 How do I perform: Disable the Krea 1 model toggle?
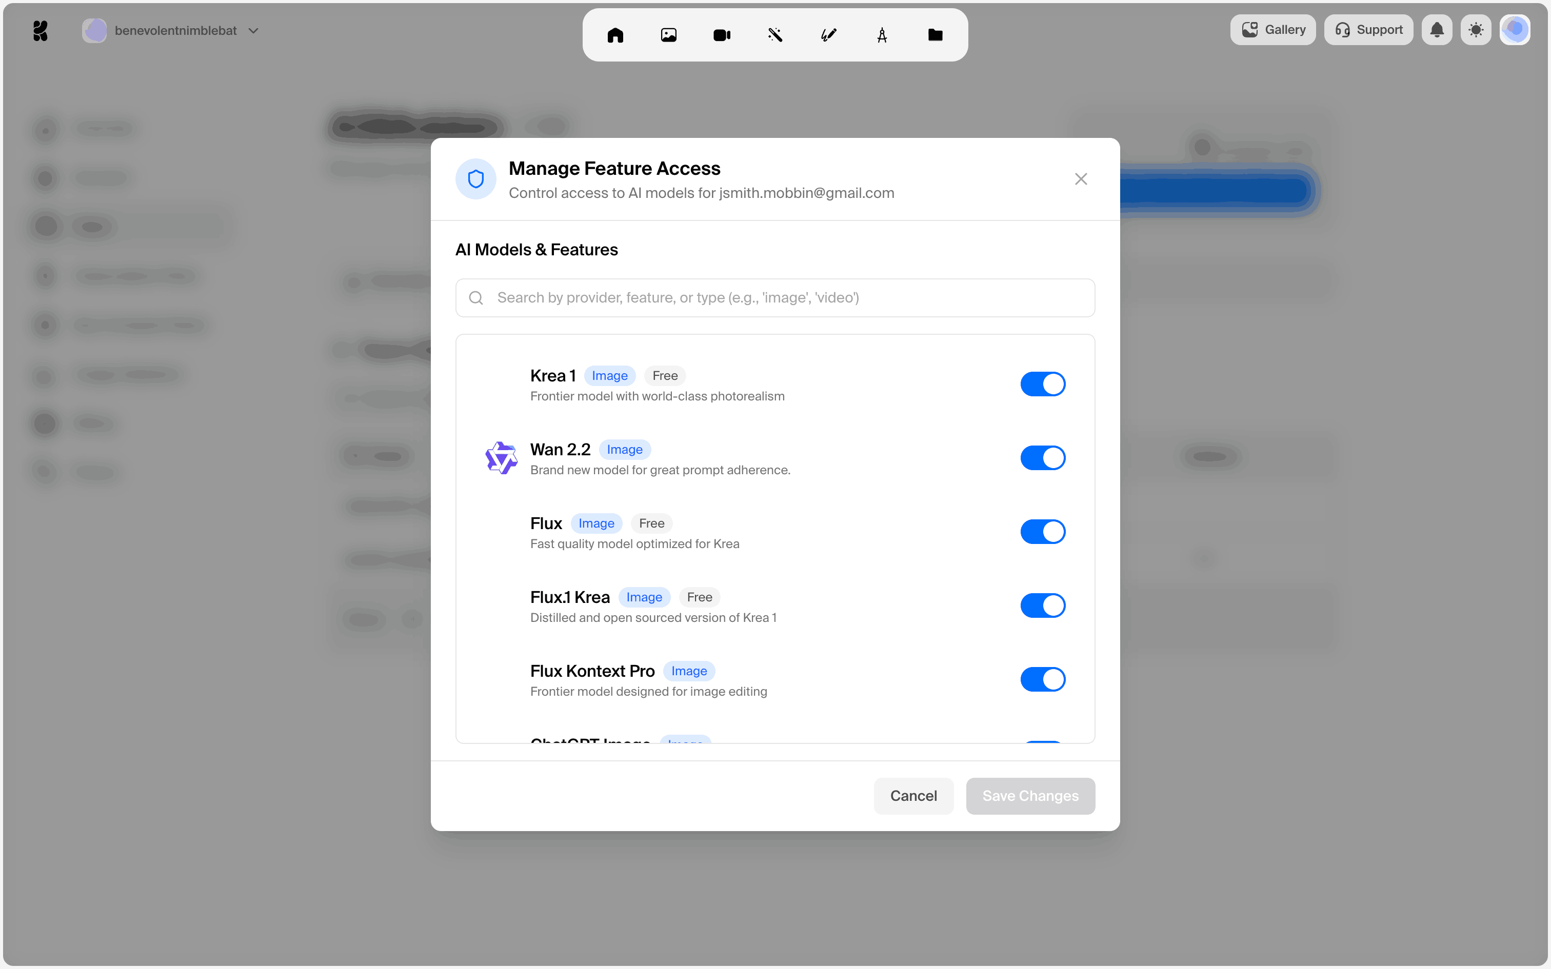[x=1042, y=384]
